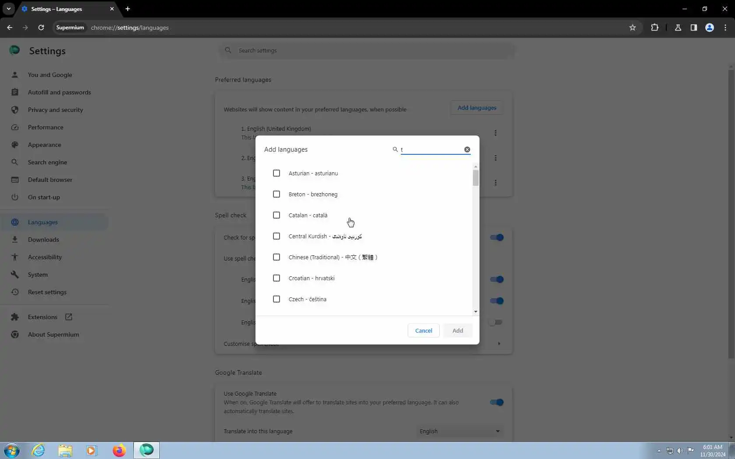Open Privacy and security settings
Screen dimensions: 735x459
pyautogui.click(x=56, y=110)
